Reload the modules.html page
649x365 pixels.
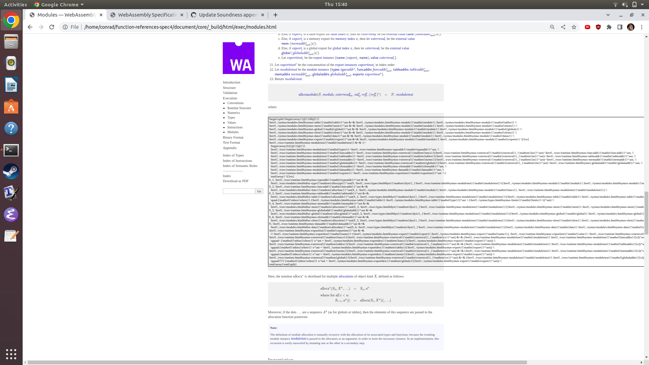coord(51,27)
